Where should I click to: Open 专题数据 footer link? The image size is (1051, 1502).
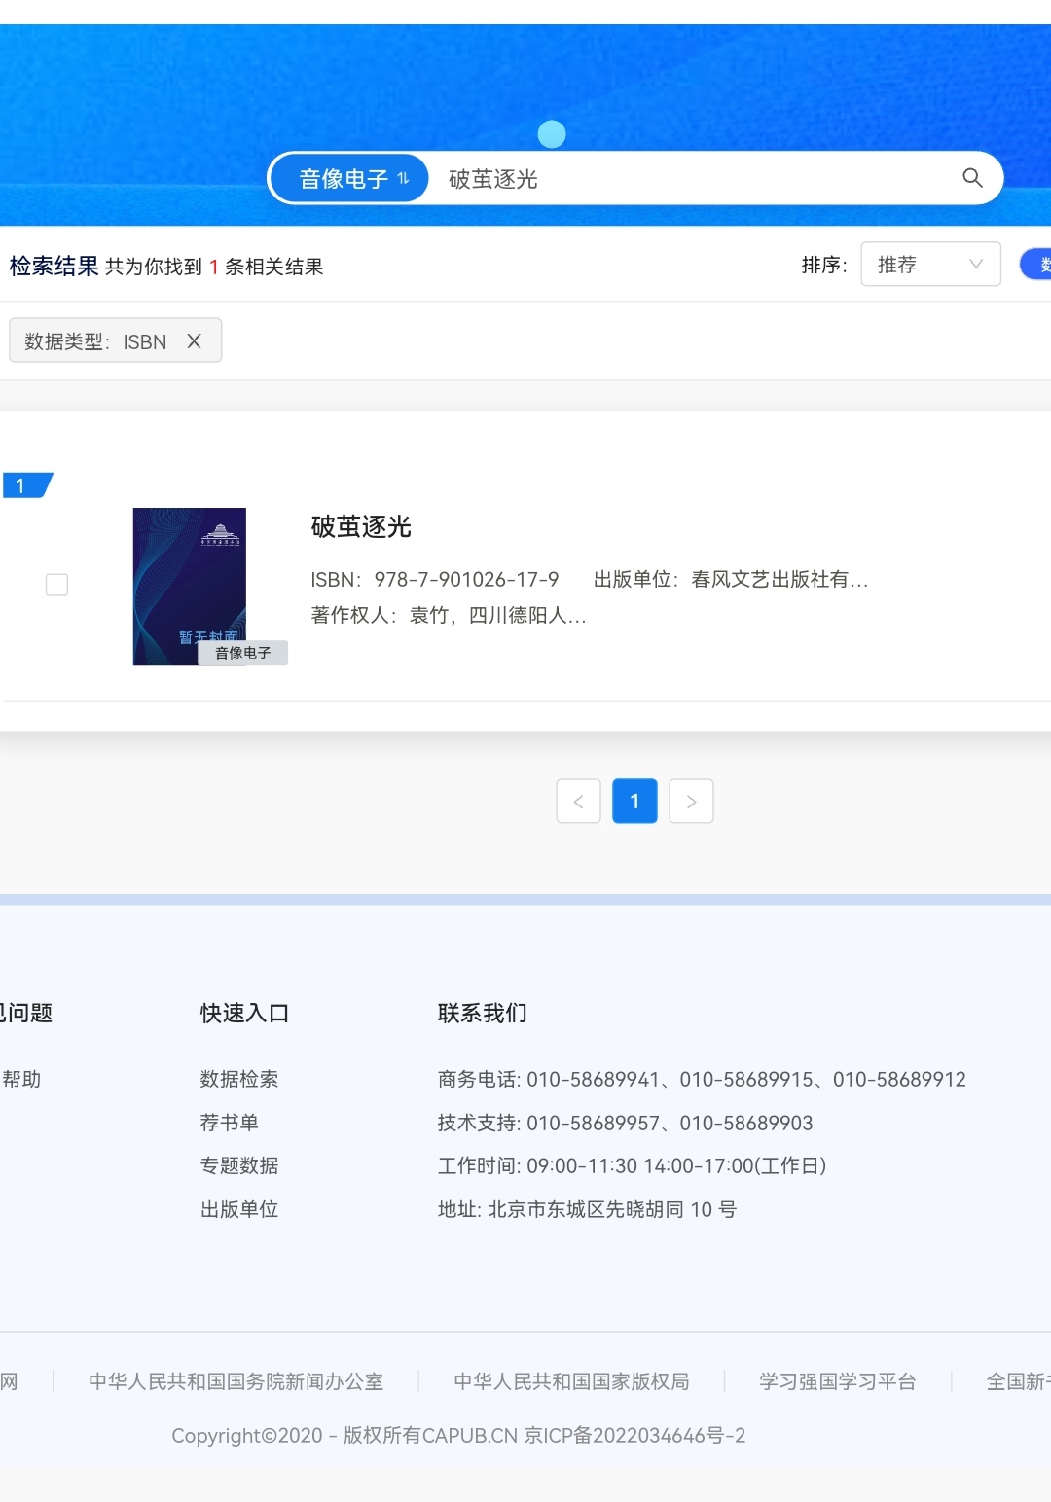(x=239, y=1165)
